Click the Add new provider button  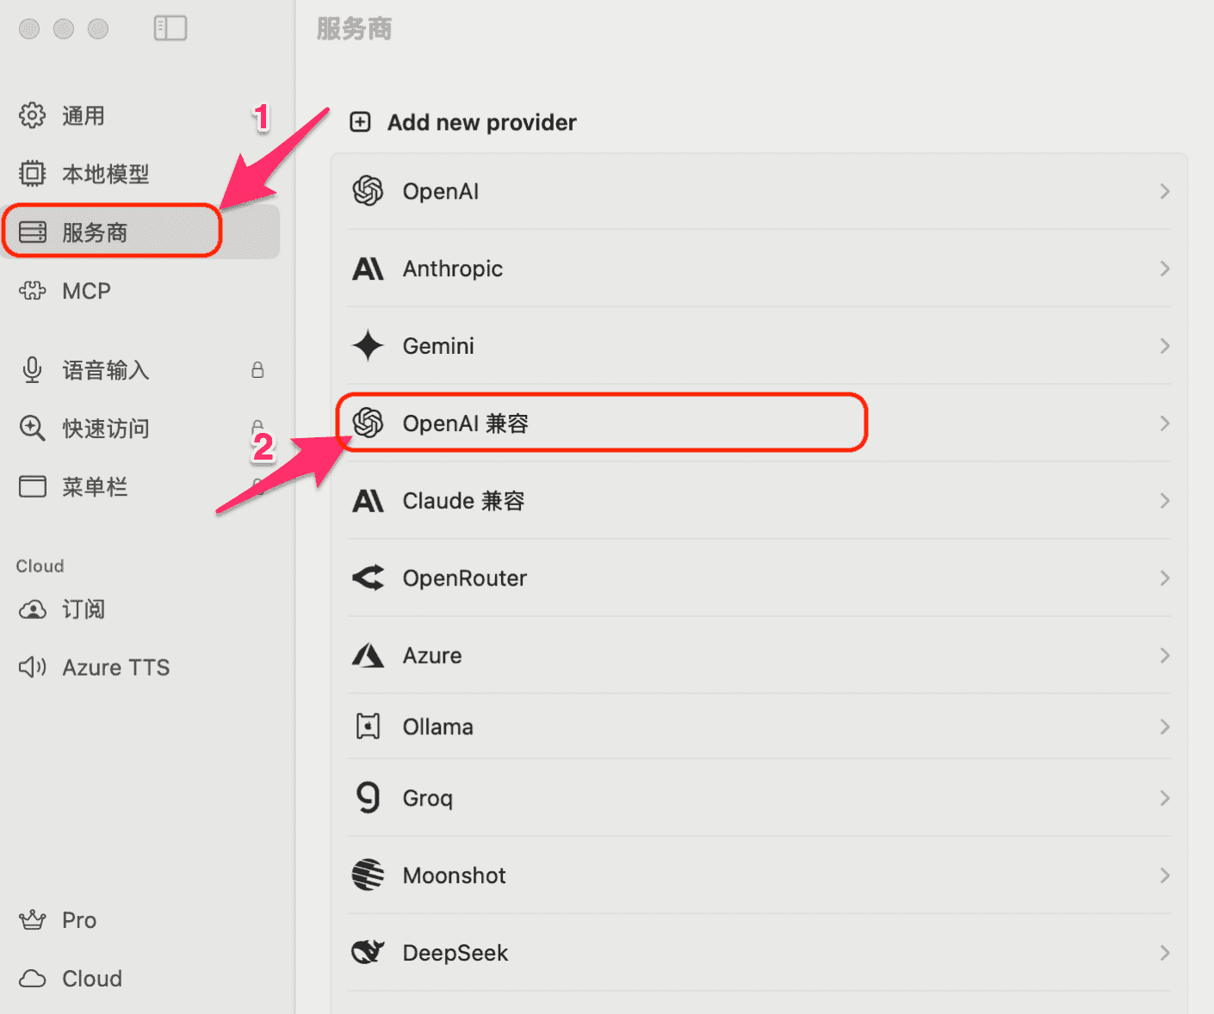pyautogui.click(x=480, y=122)
